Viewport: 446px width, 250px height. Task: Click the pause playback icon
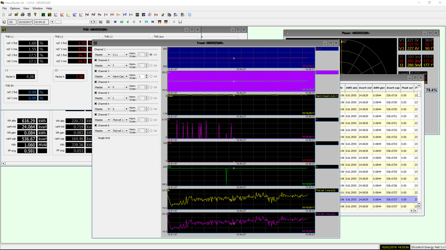(134, 22)
